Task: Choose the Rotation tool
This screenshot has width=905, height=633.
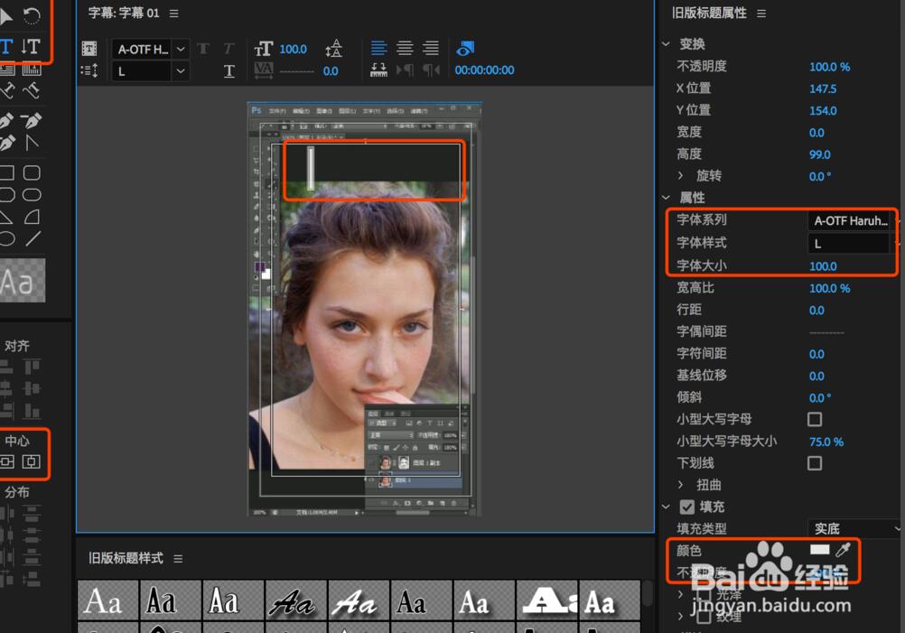Action: click(32, 15)
